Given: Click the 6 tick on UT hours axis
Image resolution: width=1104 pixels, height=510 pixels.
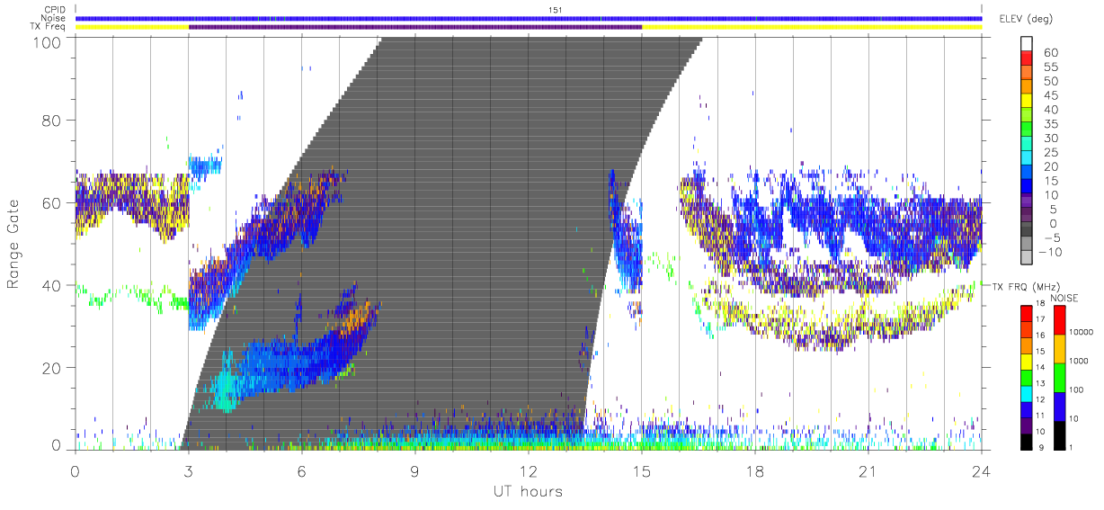Looking at the screenshot, I should click(302, 471).
